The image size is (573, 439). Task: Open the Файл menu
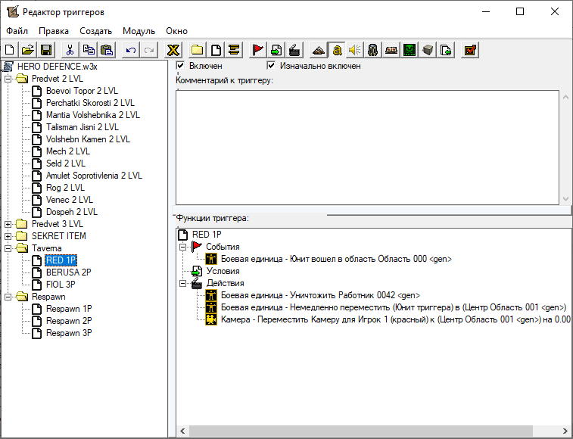[17, 31]
